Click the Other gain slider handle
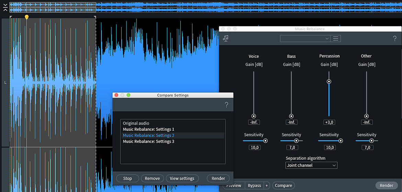 (366, 116)
